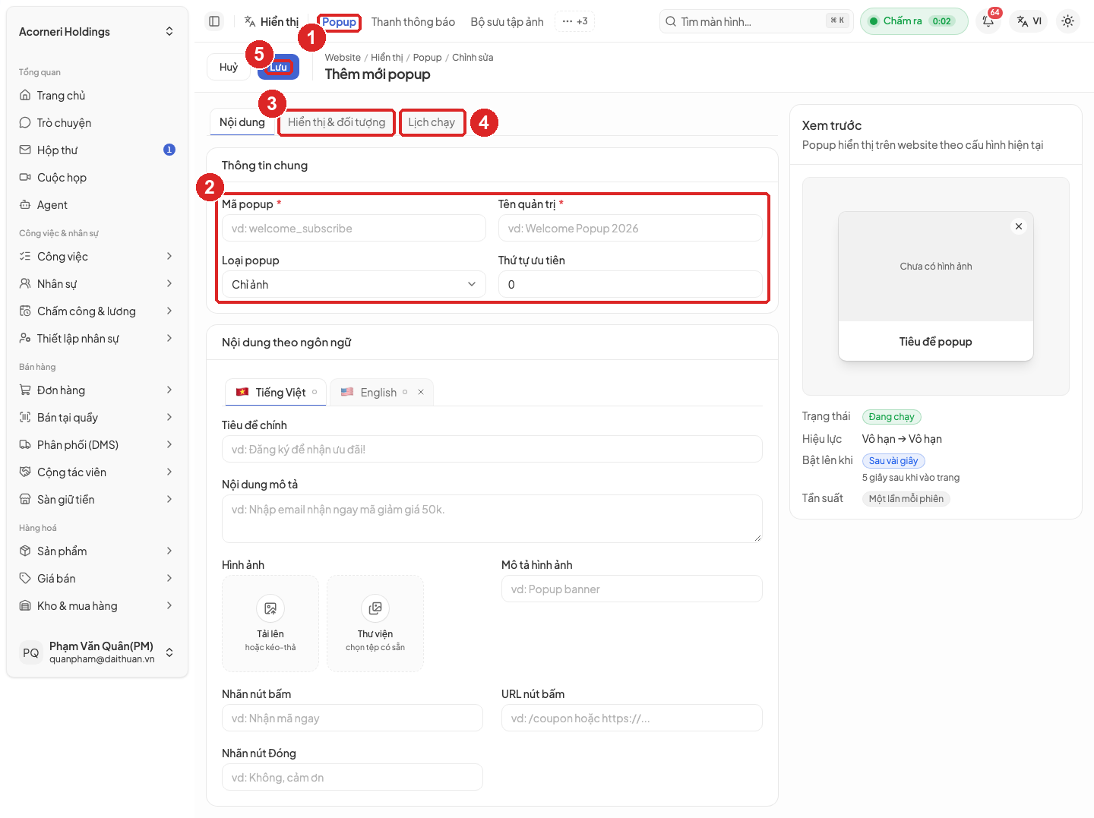Image resolution: width=1094 pixels, height=818 pixels.
Task: Open the Loại popup dropdown
Action: pyautogui.click(x=354, y=284)
